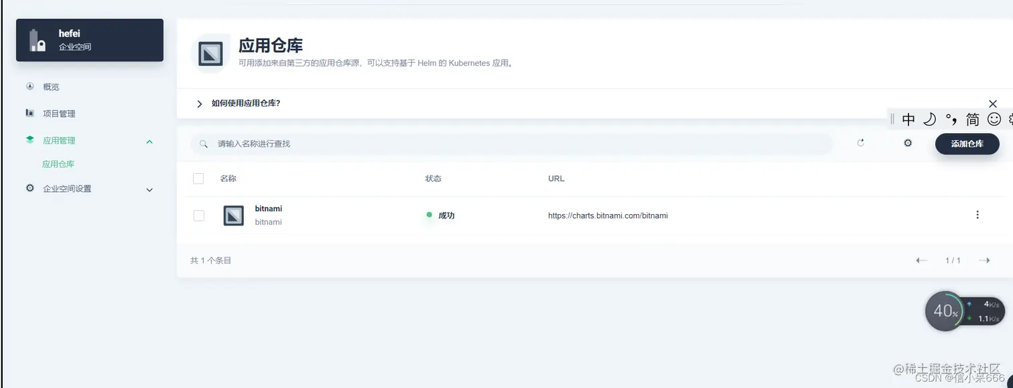Click the 40% memory usage gauge
1013x388 pixels.
click(945, 311)
